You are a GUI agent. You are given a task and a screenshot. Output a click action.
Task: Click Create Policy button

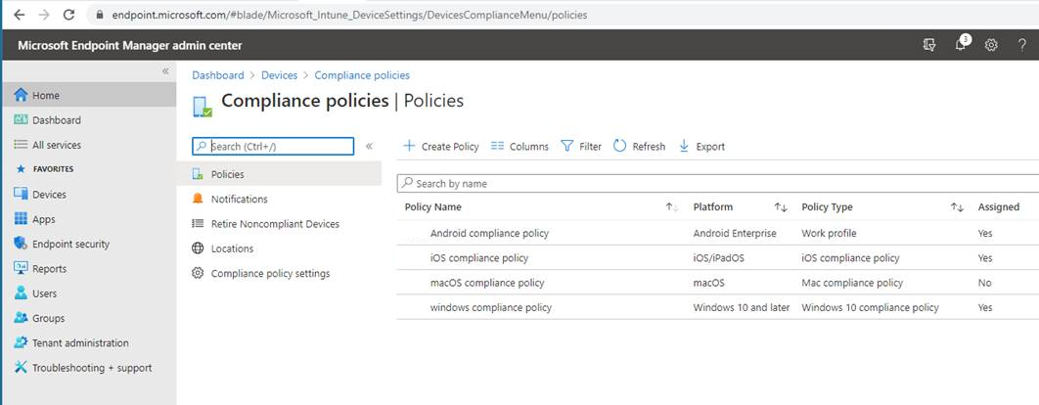[441, 147]
